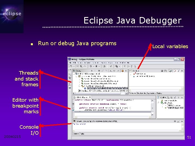
Task: Toggle Hide Fields in the Outline view
Action: pyautogui.click(x=171, y=97)
